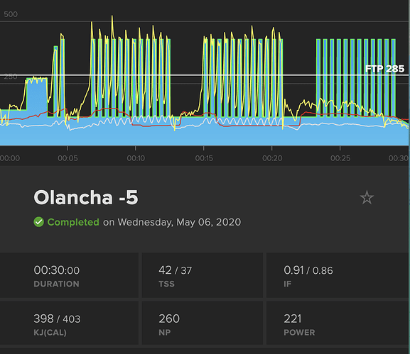Select the Olancha -5 workout title
Screen dimensions: 410x354
[86, 197]
